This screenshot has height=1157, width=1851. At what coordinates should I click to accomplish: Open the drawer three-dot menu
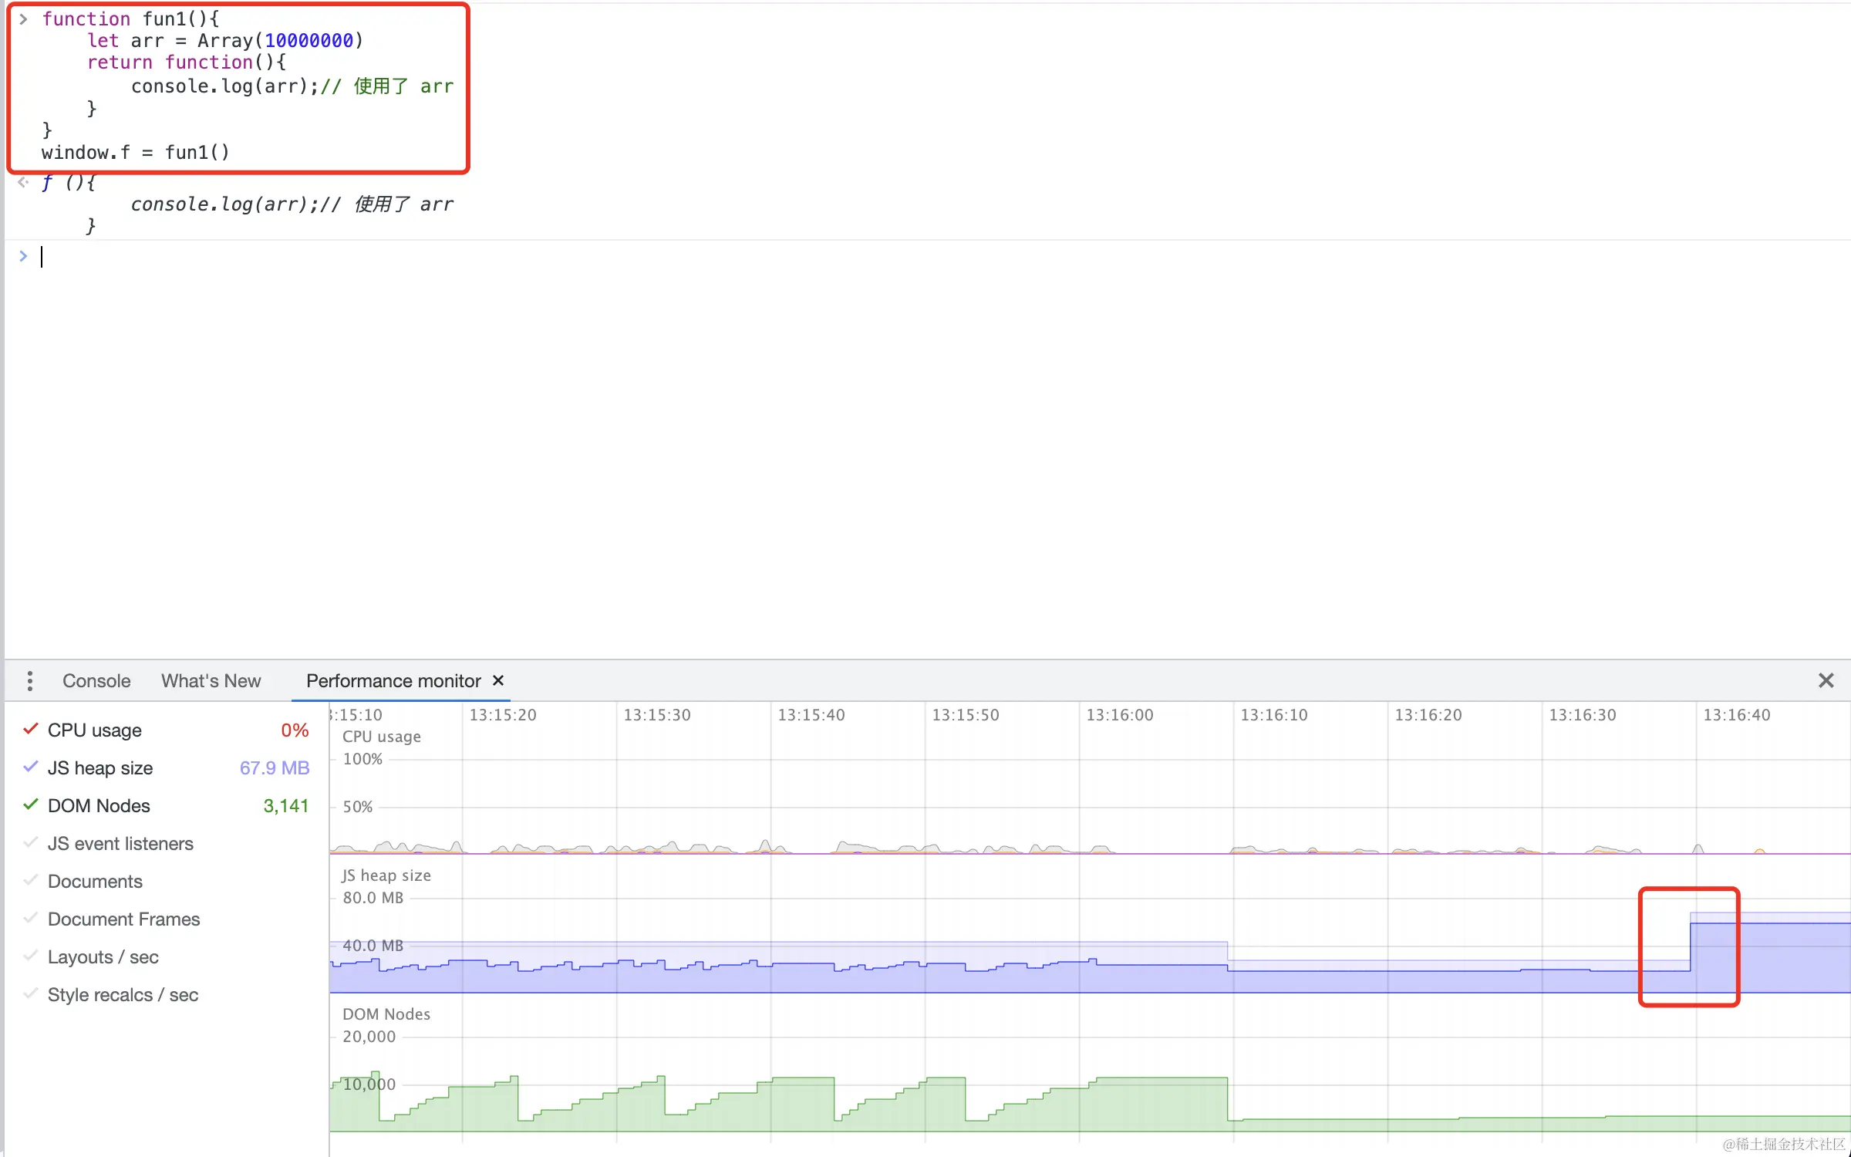coord(29,681)
